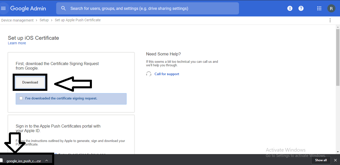Select Set up Apple Push Certificate breadcrumb
340x165 pixels.
point(78,20)
